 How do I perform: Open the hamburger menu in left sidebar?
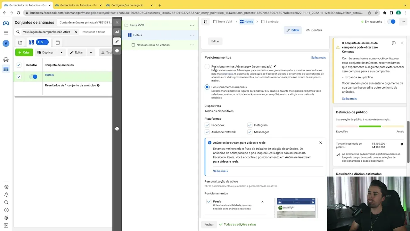[6, 33]
